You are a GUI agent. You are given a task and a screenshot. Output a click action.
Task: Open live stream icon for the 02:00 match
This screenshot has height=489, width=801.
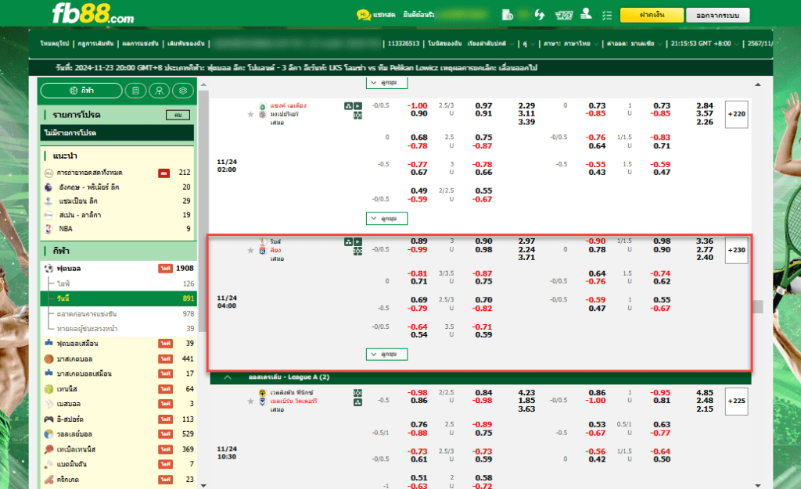point(358,106)
